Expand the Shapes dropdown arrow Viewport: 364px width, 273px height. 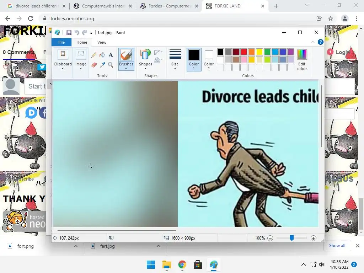pyautogui.click(x=145, y=69)
